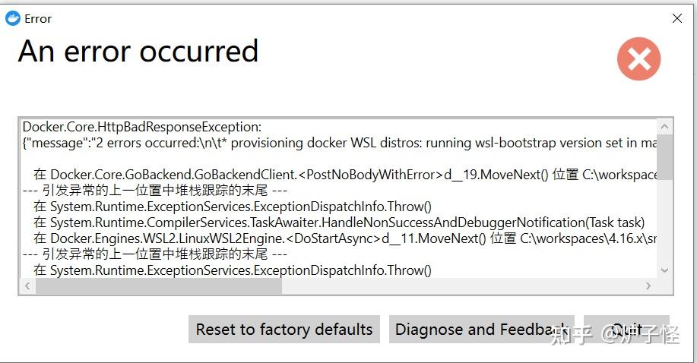Click vertical scrollbar track below the thumb
Image resolution: width=697 pixels, height=363 pixels.
pos(664,221)
